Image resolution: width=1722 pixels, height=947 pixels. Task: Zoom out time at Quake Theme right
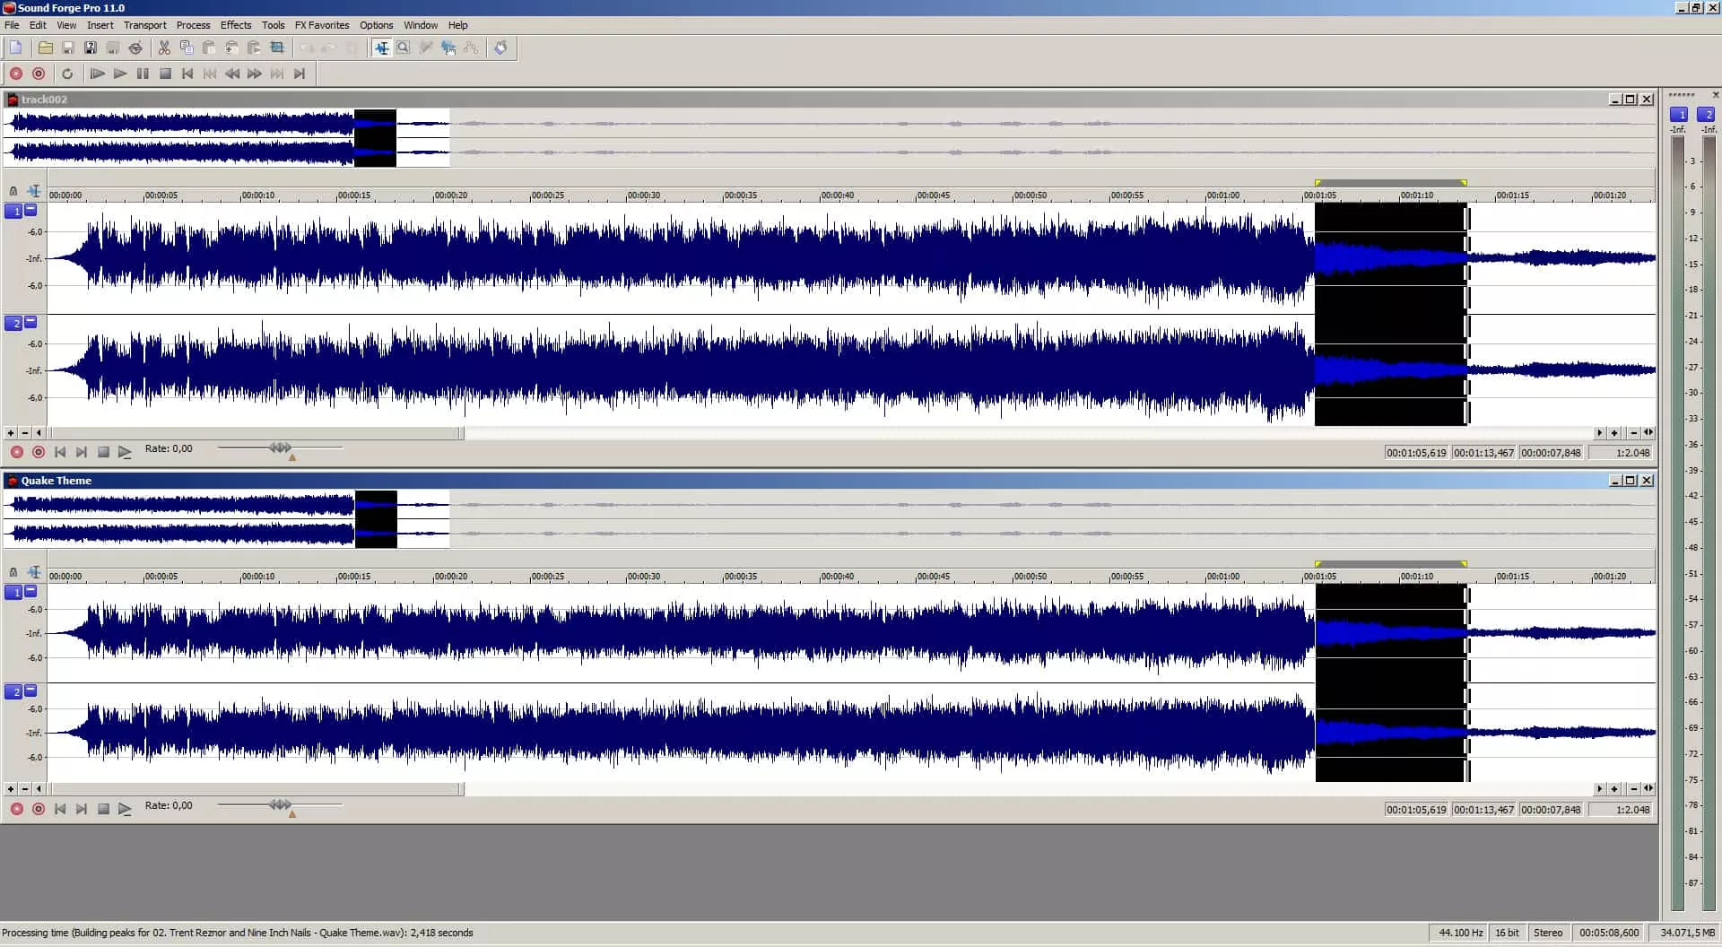[1634, 789]
